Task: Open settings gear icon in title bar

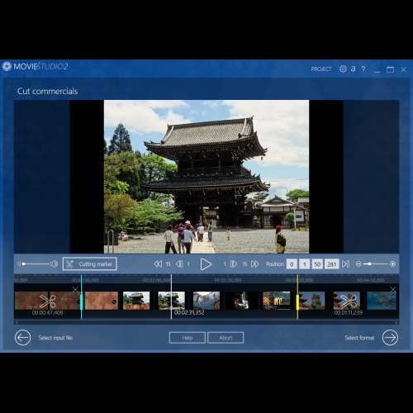Action: click(x=343, y=69)
